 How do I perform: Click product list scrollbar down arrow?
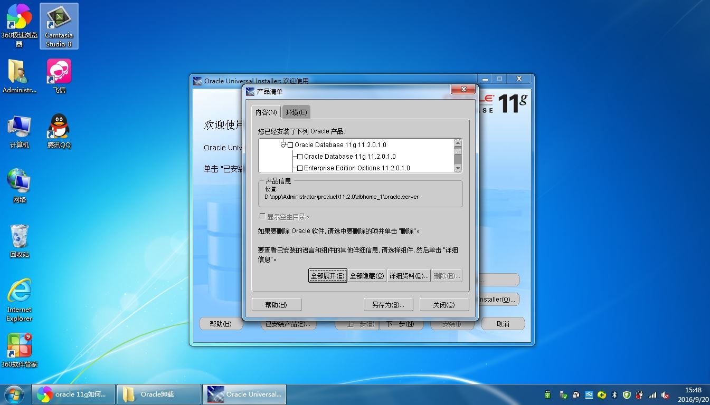(x=458, y=168)
